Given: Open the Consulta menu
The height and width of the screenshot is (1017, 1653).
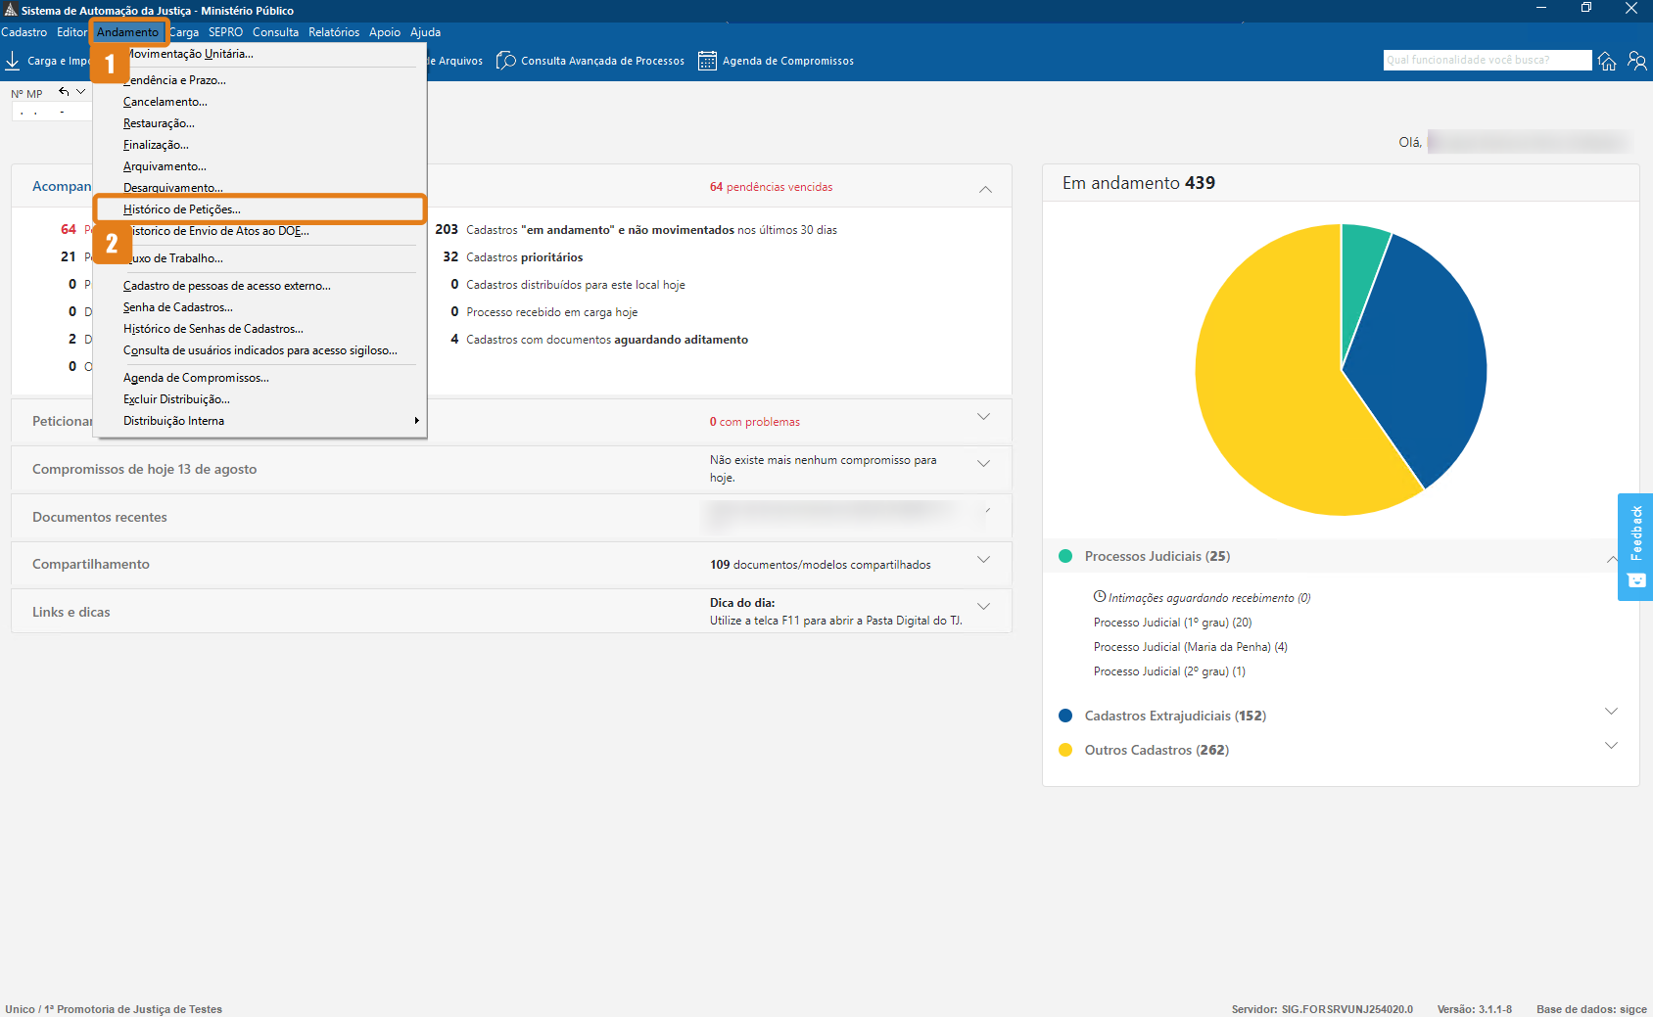Looking at the screenshot, I should tap(275, 32).
